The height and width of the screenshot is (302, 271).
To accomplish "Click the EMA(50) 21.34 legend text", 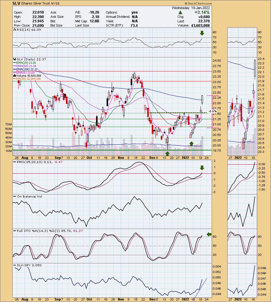I will coord(26,66).
